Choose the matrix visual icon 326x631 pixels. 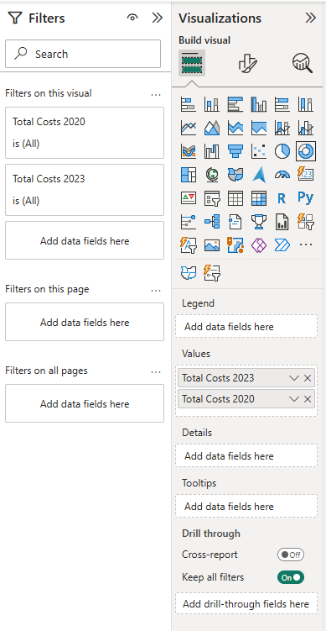(x=259, y=198)
